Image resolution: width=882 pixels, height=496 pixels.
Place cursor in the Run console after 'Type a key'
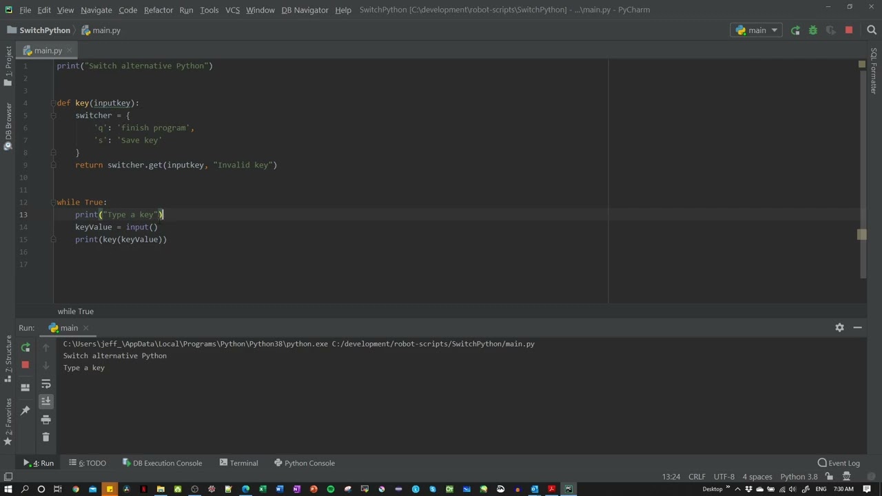click(x=105, y=368)
